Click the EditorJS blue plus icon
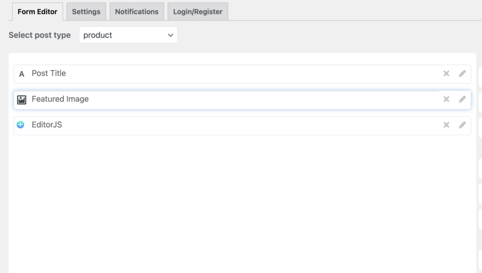Screen dimensions: 482x273 (21, 125)
